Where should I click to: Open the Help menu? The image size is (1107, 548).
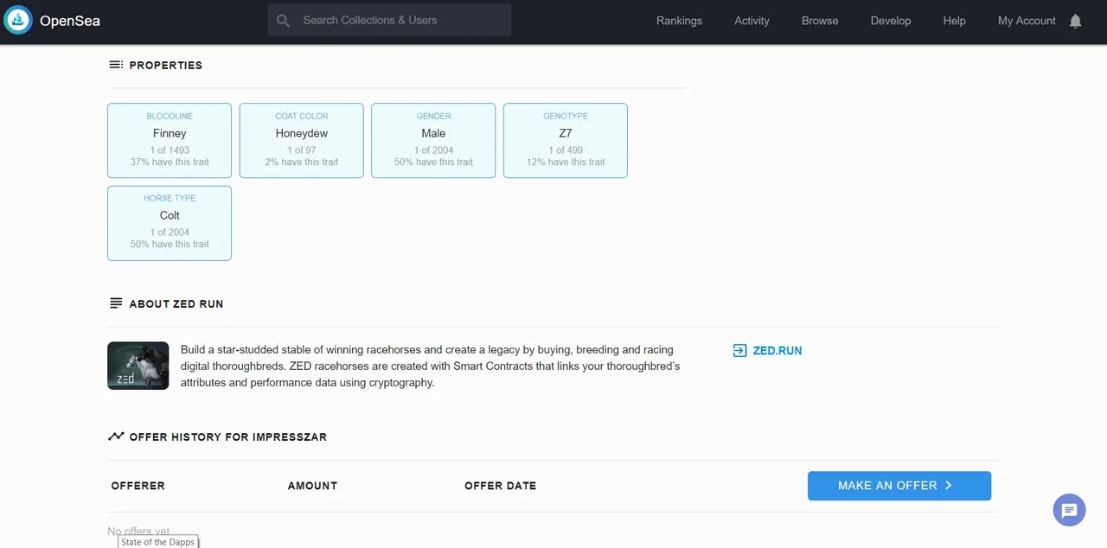pyautogui.click(x=954, y=21)
